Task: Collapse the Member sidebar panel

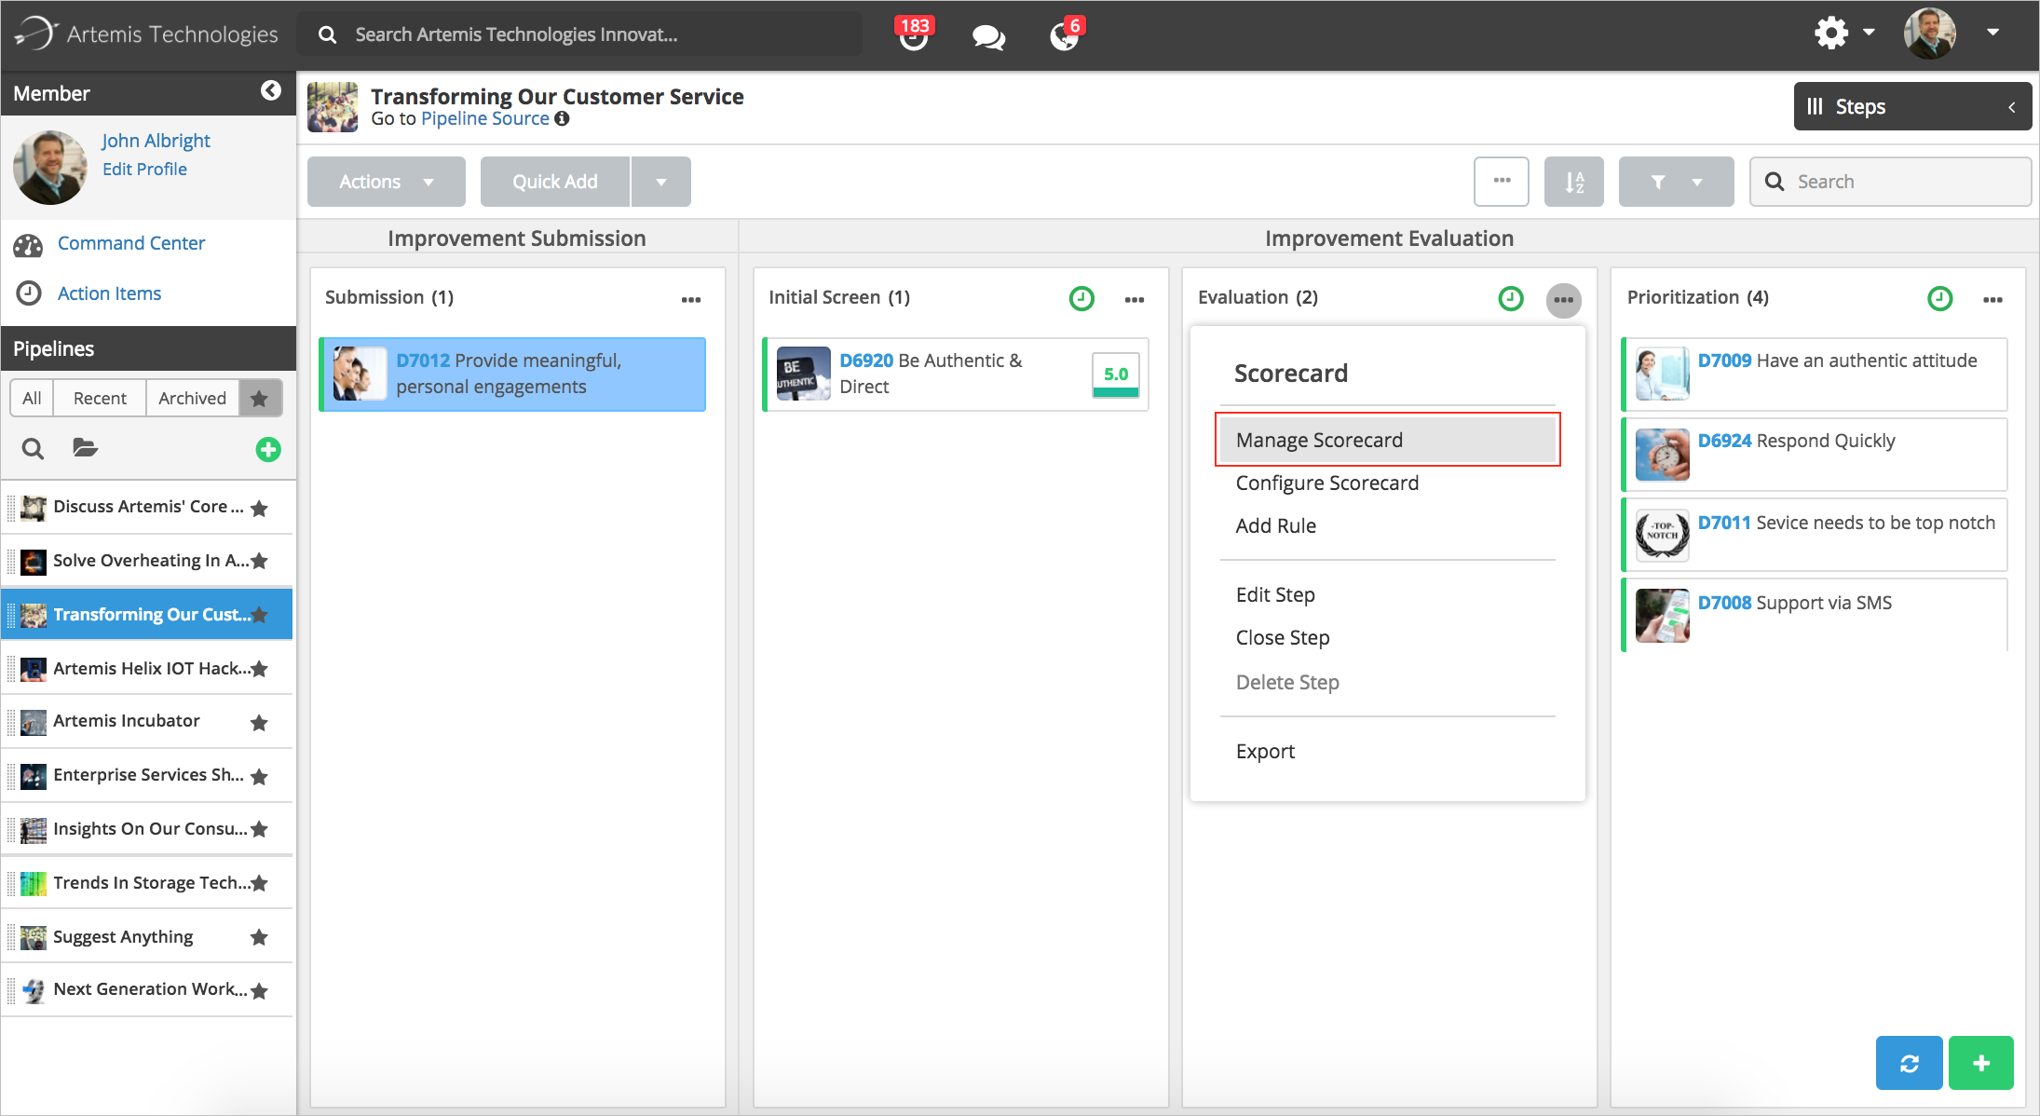Action: 270,90
